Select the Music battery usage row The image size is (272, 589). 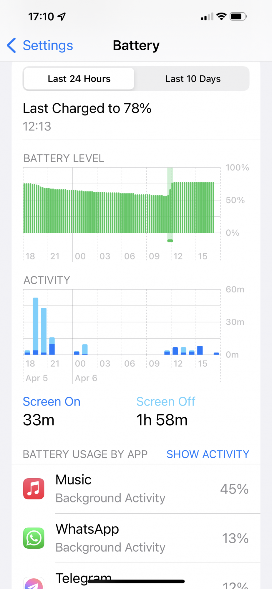[136, 489]
